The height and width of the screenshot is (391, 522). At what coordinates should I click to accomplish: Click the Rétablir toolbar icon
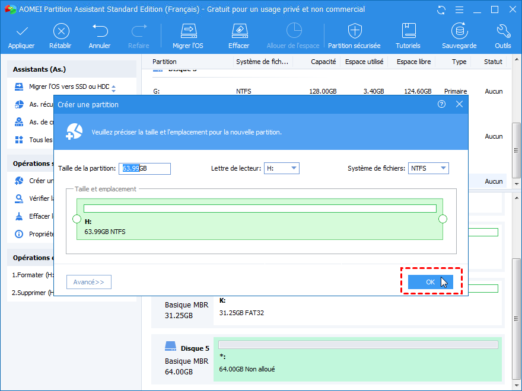(61, 31)
